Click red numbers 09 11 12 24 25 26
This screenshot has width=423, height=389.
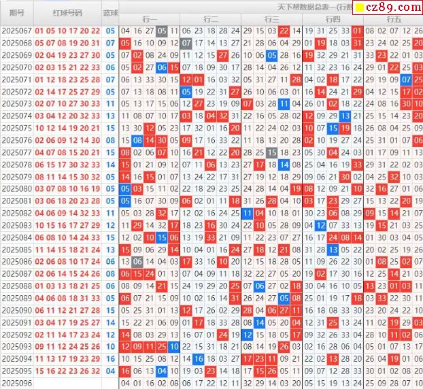pyautogui.click(x=67, y=347)
